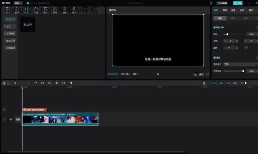Click the crop icon in timeline toolbar
This screenshot has width=258, height=154.
click(x=71, y=83)
